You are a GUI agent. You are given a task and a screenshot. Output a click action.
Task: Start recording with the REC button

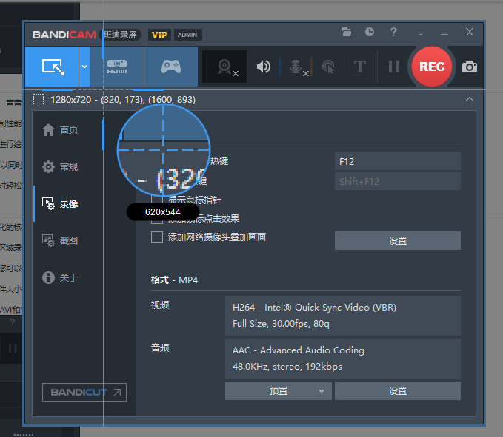(432, 67)
